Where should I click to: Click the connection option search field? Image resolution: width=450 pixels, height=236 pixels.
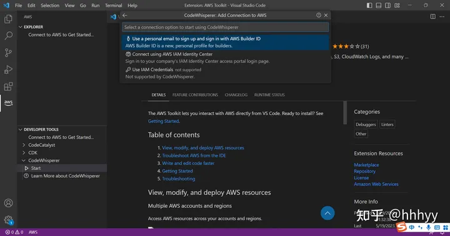225,27
